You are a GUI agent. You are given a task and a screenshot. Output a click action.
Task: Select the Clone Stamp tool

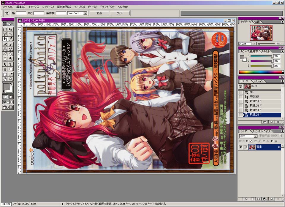[5, 49]
